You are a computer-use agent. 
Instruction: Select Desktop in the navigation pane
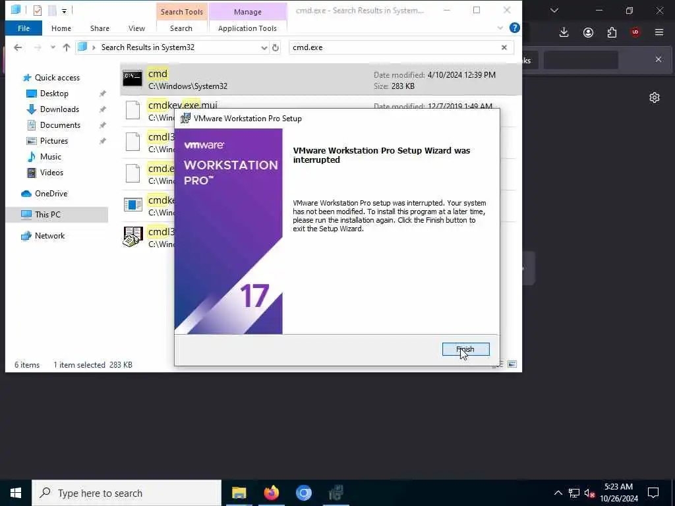click(54, 94)
